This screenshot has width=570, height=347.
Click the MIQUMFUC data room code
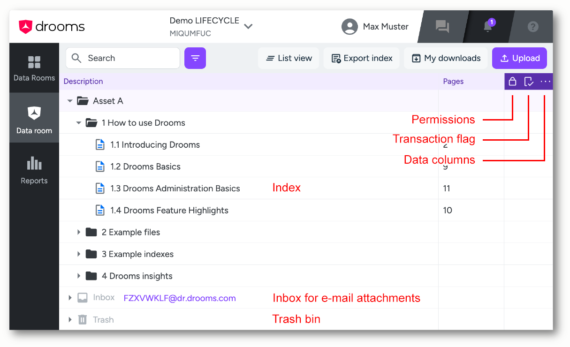(x=190, y=34)
